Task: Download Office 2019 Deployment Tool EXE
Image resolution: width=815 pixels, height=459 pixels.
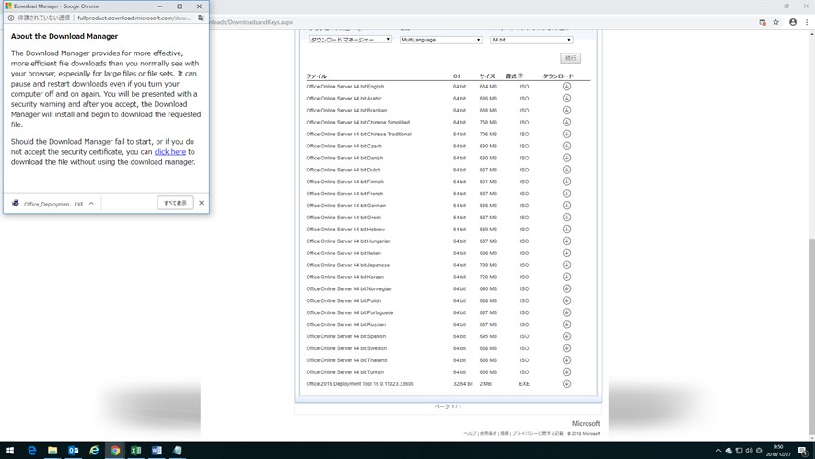Action: tap(566, 384)
